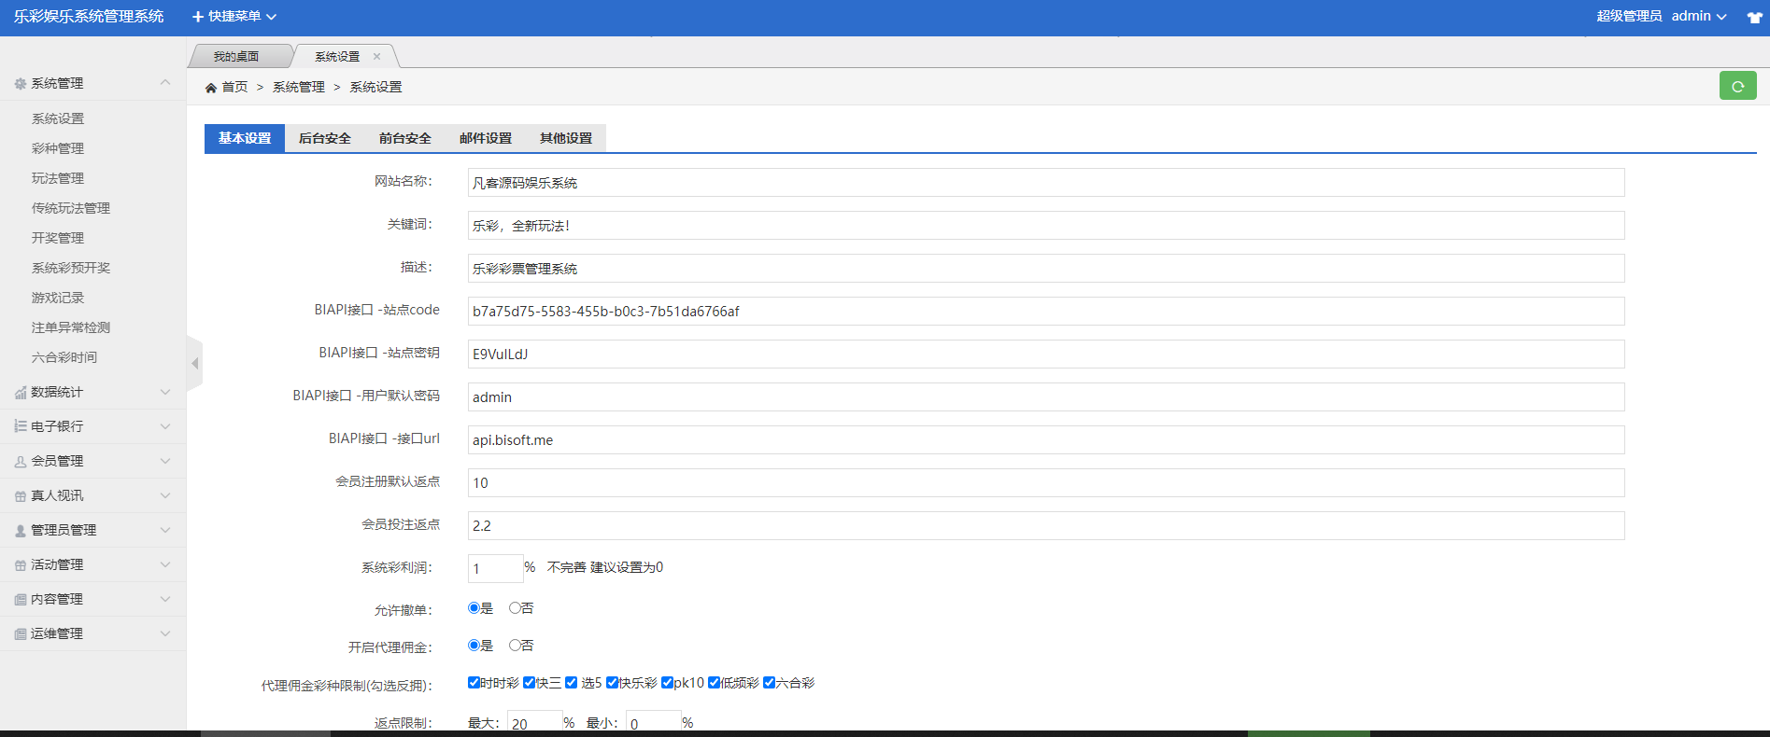The height and width of the screenshot is (737, 1770).
Task: Open the admin user dropdown
Action: point(1698,17)
